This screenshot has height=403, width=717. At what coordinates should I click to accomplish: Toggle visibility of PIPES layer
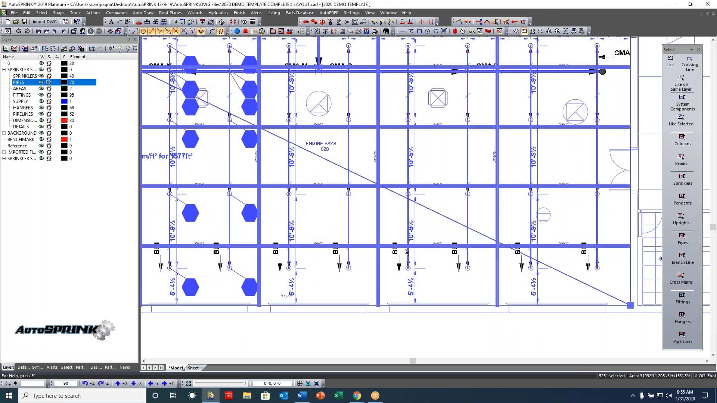pos(41,82)
